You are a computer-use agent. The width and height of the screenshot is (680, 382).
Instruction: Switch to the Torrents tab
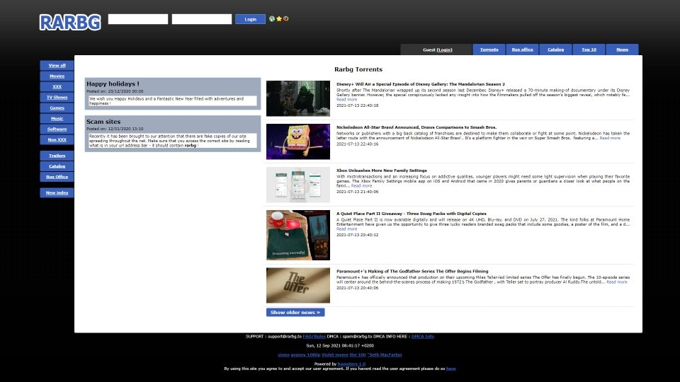489,50
